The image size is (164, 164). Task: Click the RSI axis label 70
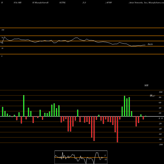pos(2,38)
